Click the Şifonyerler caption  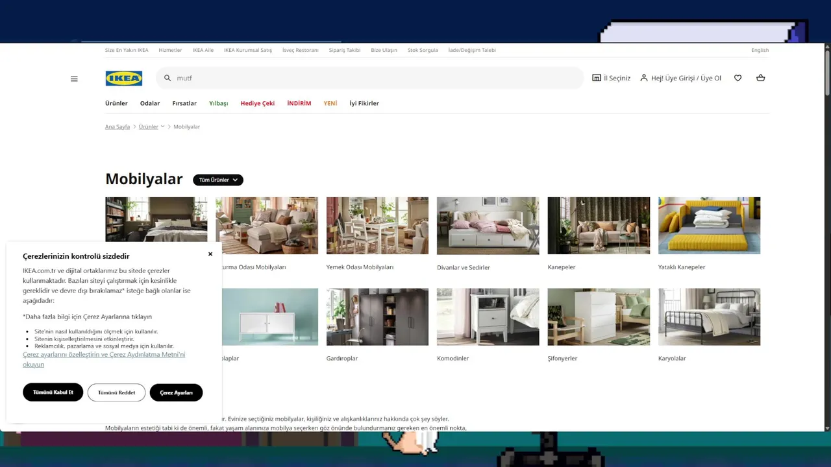pyautogui.click(x=562, y=359)
